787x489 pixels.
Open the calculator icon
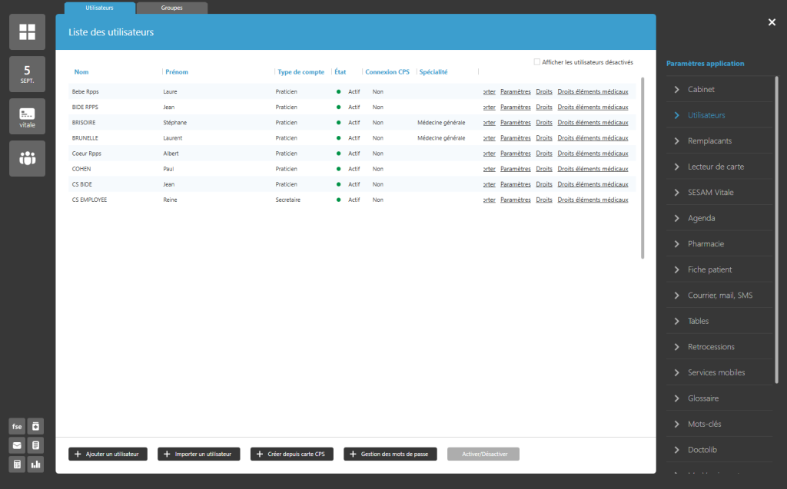coord(17,464)
